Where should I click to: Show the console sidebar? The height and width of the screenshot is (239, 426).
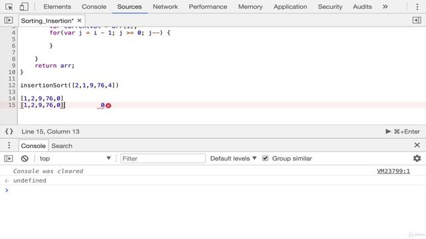coord(9,159)
